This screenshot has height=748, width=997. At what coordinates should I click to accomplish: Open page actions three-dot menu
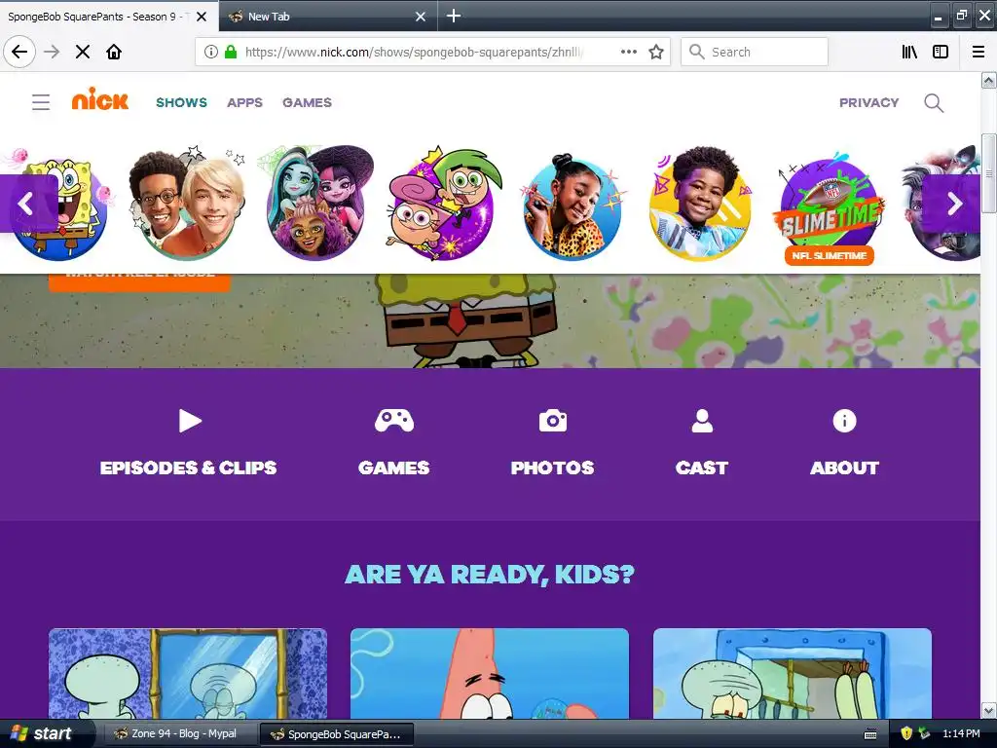(629, 52)
